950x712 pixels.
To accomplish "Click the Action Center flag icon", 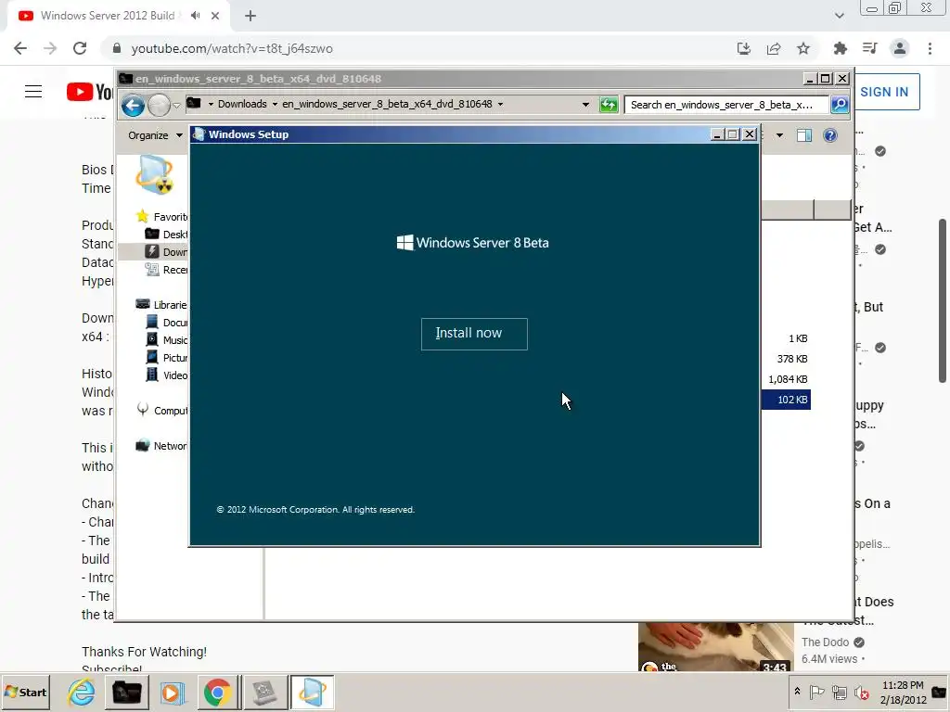I will (x=816, y=692).
